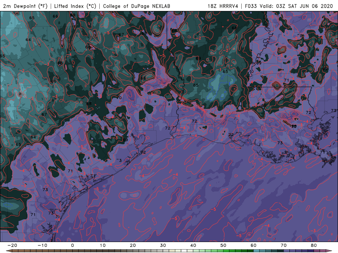Viewport: 338px width, 253px height.
Task: Click the "College of DuPage NEXLAB" header text
Action: [x=136, y=6]
